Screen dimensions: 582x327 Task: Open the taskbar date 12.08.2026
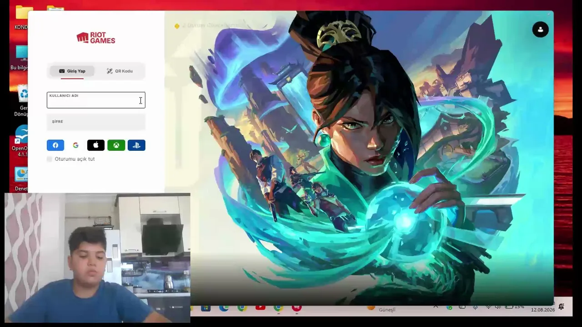click(543, 310)
